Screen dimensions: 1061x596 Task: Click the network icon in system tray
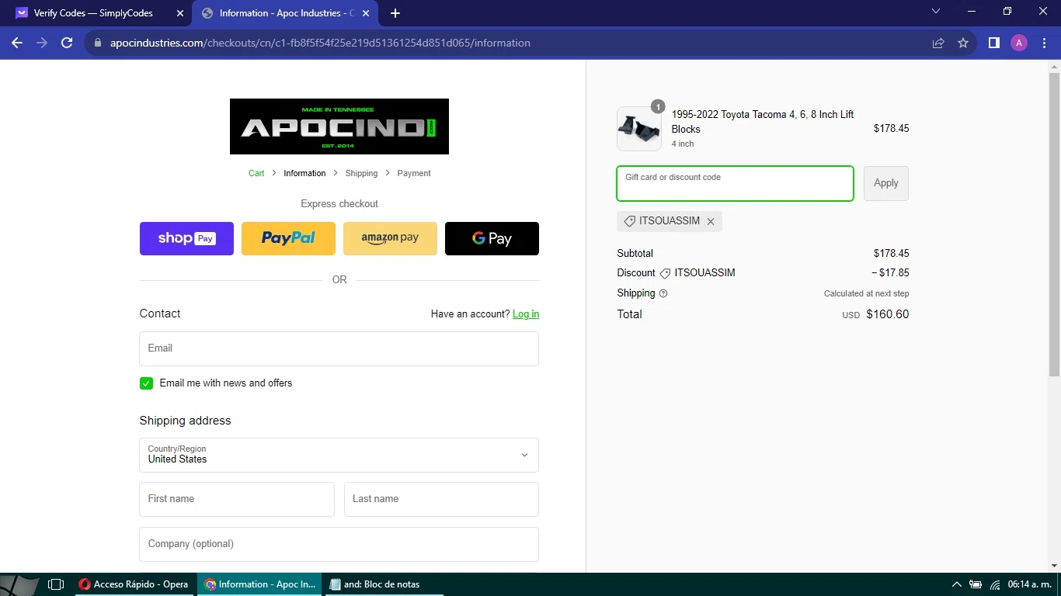tap(995, 584)
